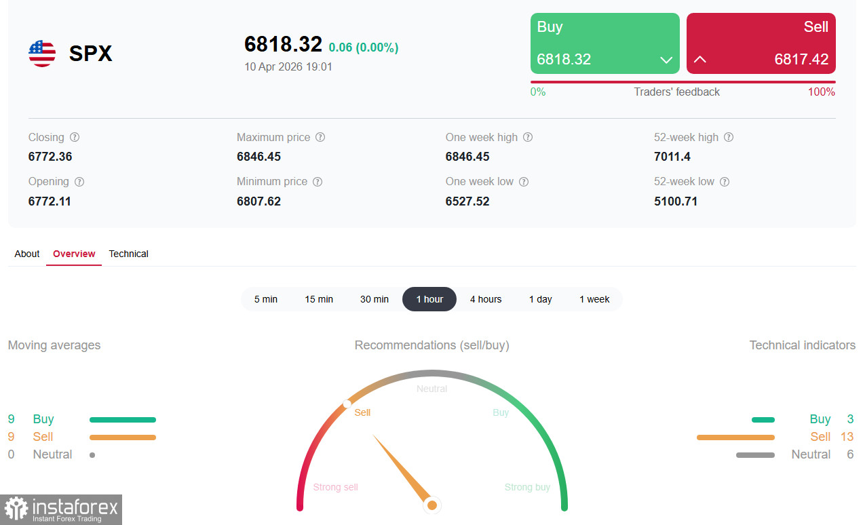The width and height of the screenshot is (863, 525).
Task: Expand the Buy price dropdown chevron
Action: 666,60
